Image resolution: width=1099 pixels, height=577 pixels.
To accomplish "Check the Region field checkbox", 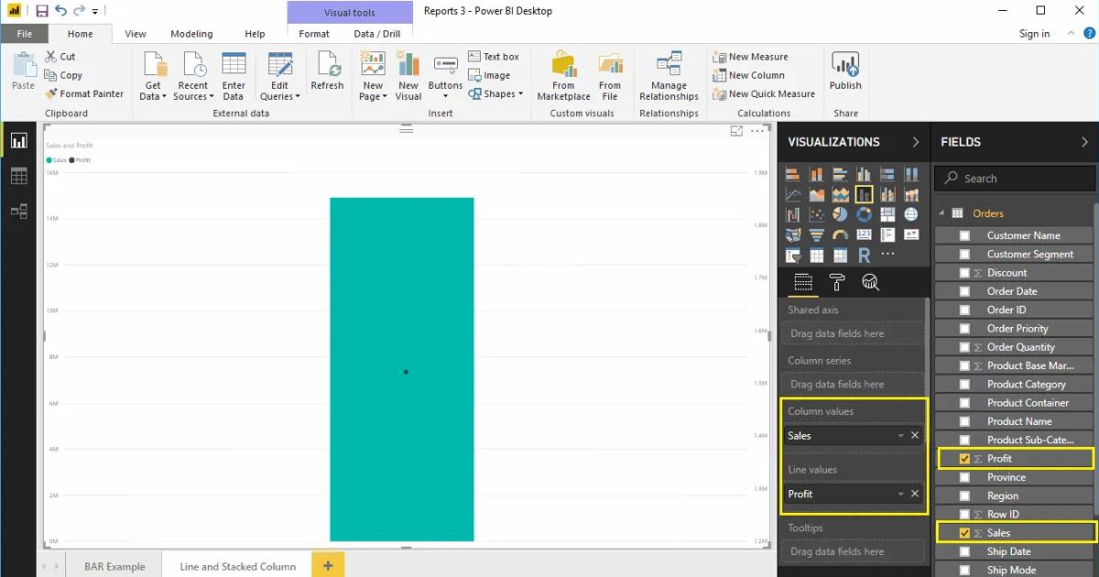I will [x=967, y=495].
